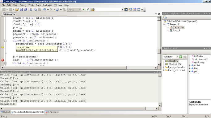Undo the last action via toolbar arrow
This screenshot has width=211, height=118.
coord(44,10)
